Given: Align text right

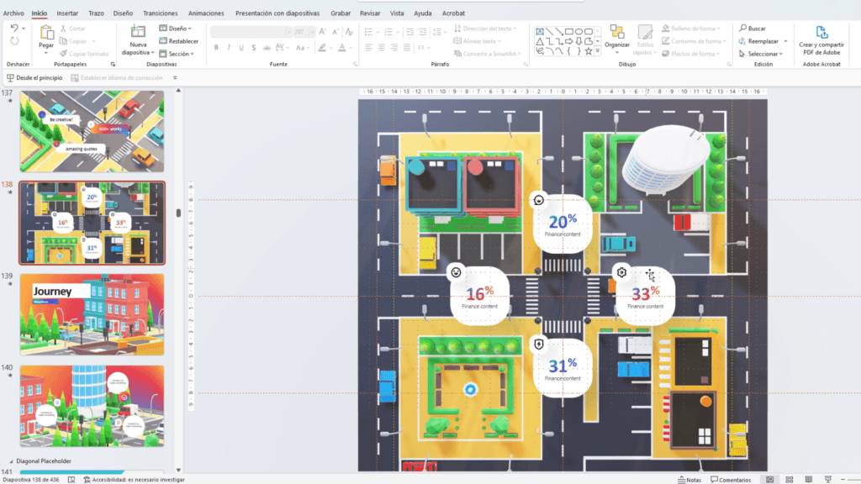Looking at the screenshot, I should point(394,48).
